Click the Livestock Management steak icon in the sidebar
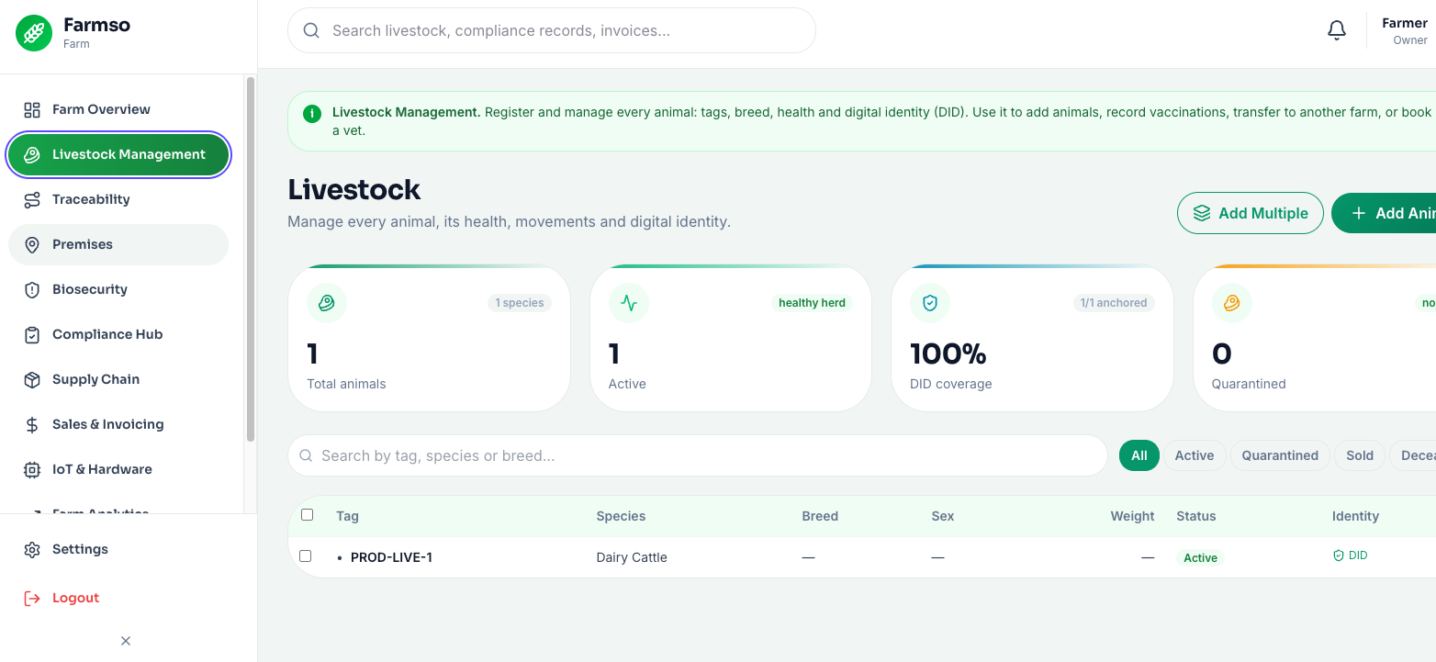 pos(32,155)
